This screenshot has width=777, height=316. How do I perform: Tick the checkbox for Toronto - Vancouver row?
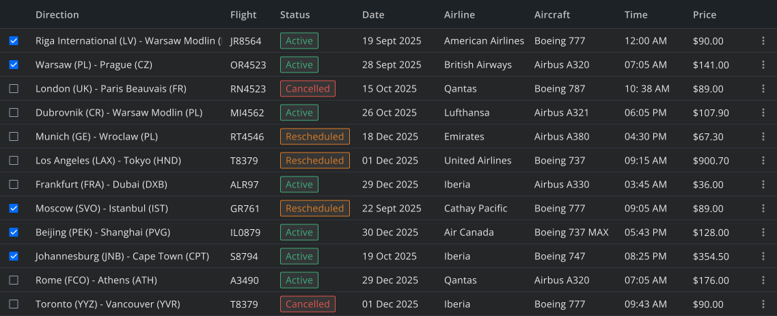(x=14, y=304)
